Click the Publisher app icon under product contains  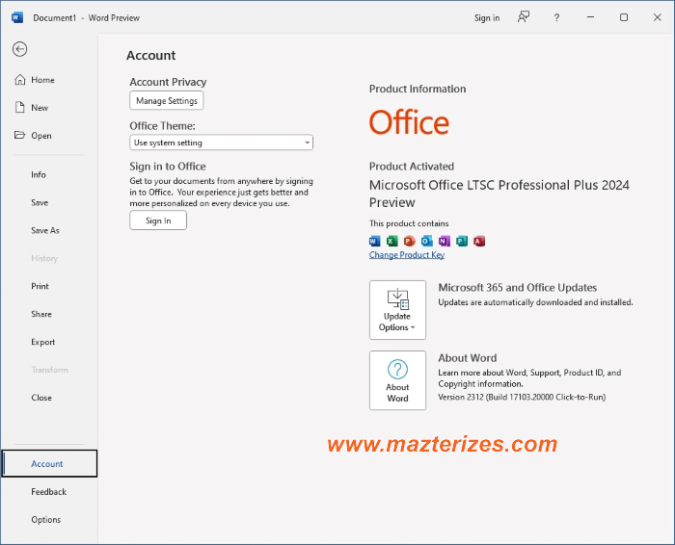point(462,241)
